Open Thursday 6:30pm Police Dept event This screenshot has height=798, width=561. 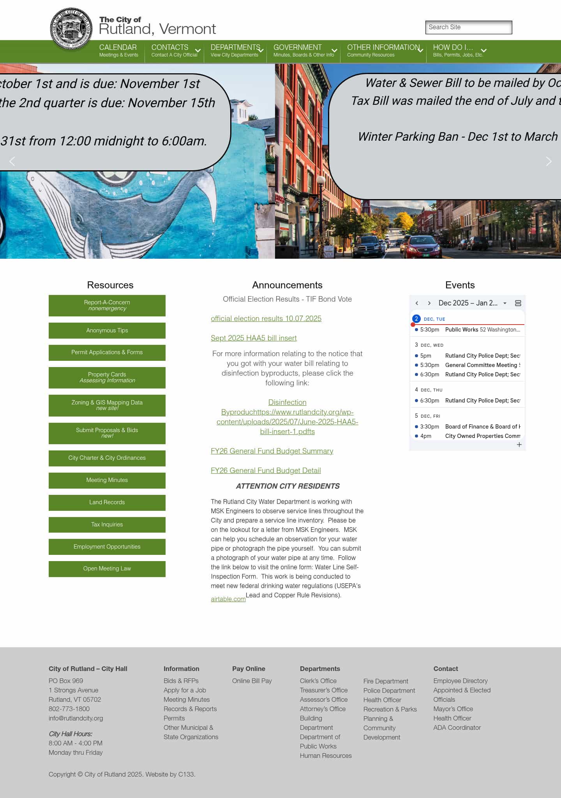[467, 401]
